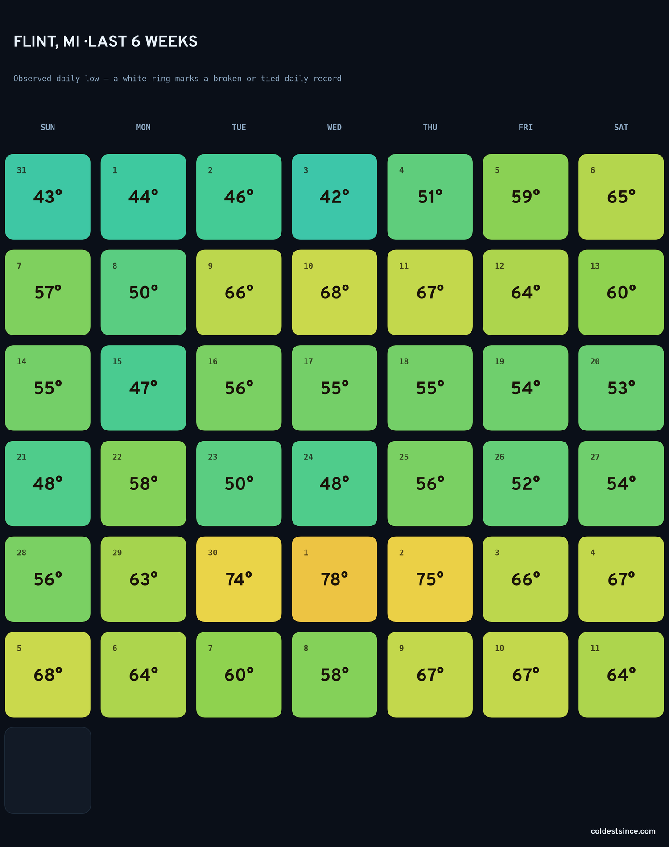669x847 pixels.
Task: Click the day 15 tile showing 47°
Action: [x=143, y=388]
